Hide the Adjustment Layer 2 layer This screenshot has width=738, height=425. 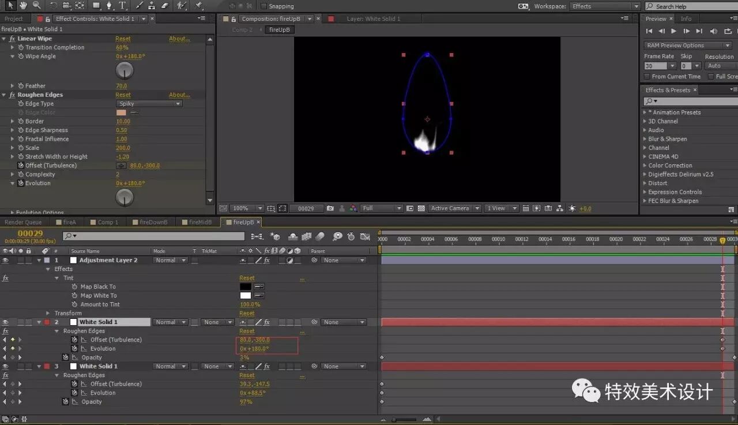(x=4, y=260)
